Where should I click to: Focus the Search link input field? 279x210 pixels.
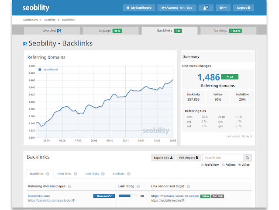223,158
